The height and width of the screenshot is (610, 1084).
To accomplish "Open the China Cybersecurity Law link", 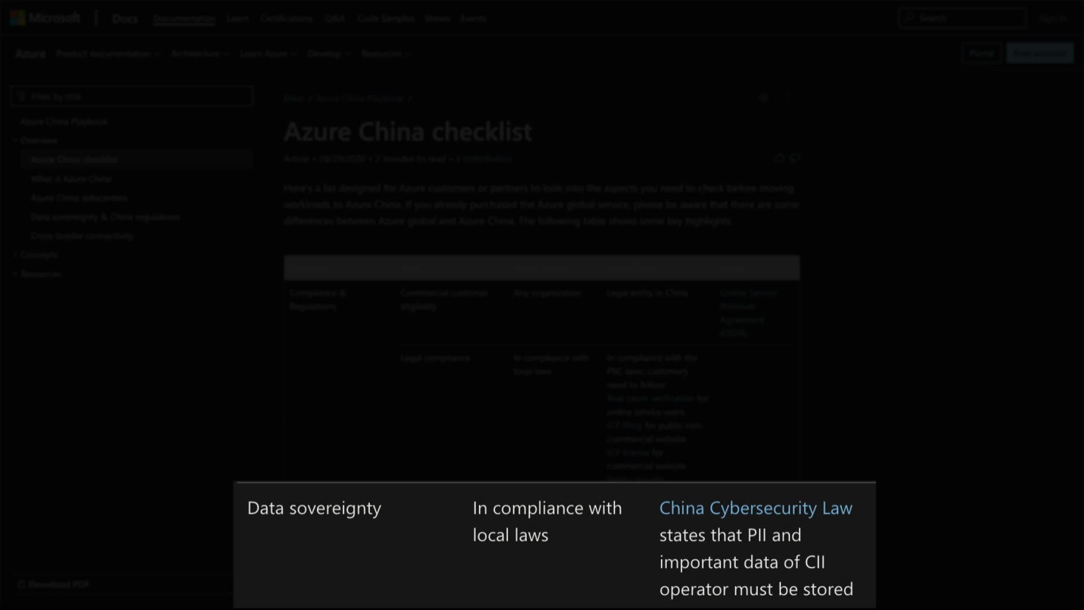I will pos(755,508).
